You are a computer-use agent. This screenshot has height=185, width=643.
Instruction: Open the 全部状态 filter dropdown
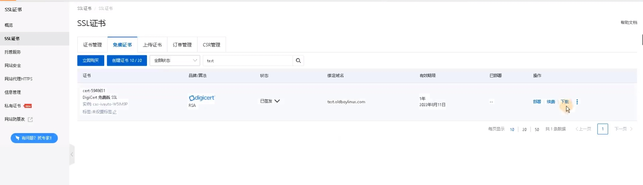pyautogui.click(x=175, y=61)
